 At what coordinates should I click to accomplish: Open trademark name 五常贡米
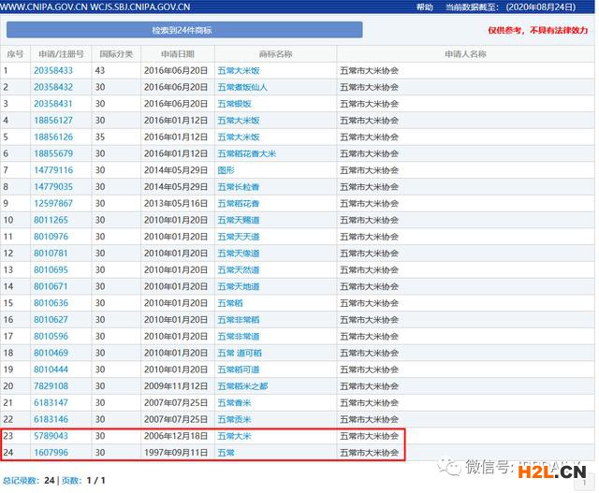[x=235, y=419]
